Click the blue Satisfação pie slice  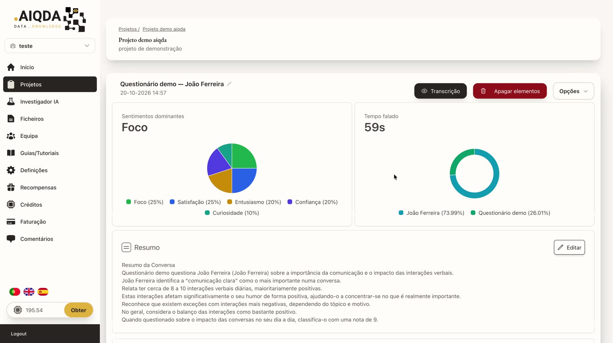[x=243, y=179]
